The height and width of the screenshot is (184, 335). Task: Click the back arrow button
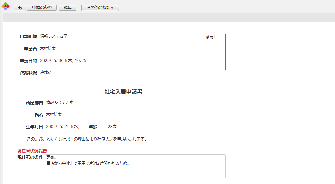[20, 8]
